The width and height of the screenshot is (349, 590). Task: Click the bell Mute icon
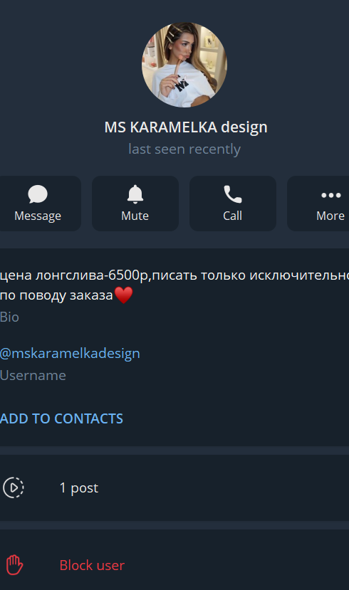135,194
